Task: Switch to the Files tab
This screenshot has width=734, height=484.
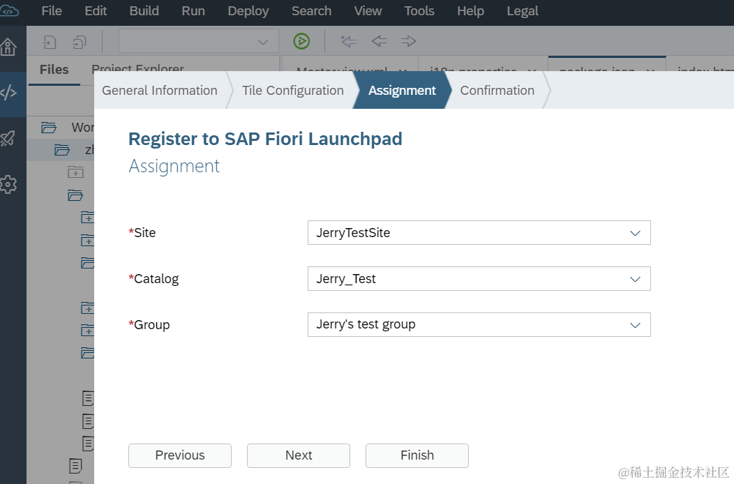Action: [x=54, y=70]
